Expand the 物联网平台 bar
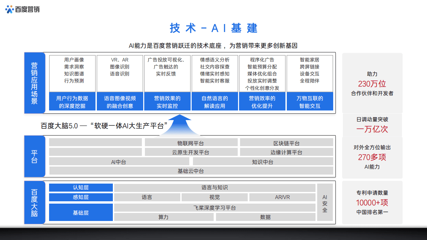 pyautogui.click(x=191, y=142)
